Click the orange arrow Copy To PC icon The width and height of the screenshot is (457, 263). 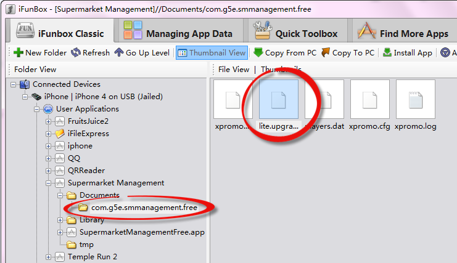click(x=326, y=52)
